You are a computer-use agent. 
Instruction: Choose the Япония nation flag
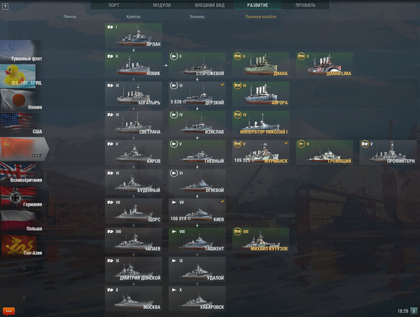point(21,100)
